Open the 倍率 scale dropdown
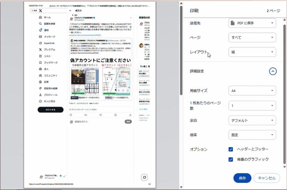The width and height of the screenshot is (287, 190). (x=252, y=135)
